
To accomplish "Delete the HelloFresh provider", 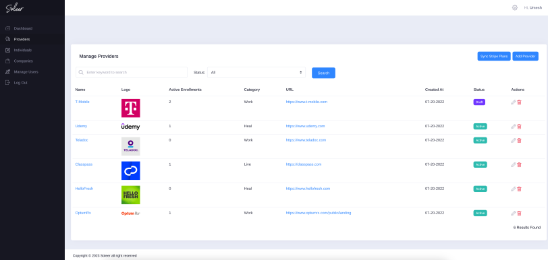I will point(519,189).
